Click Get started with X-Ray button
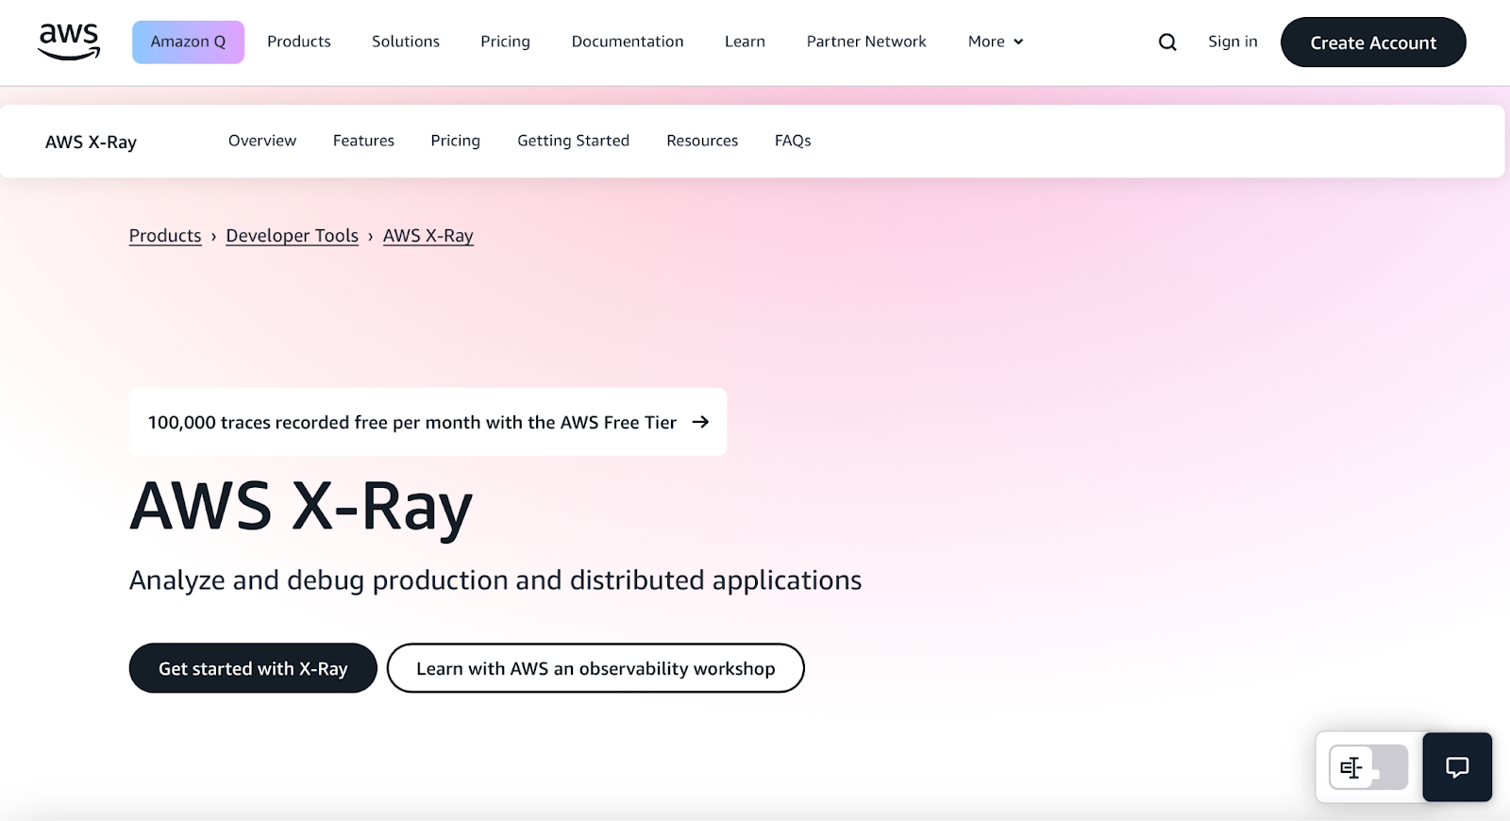 (x=253, y=668)
